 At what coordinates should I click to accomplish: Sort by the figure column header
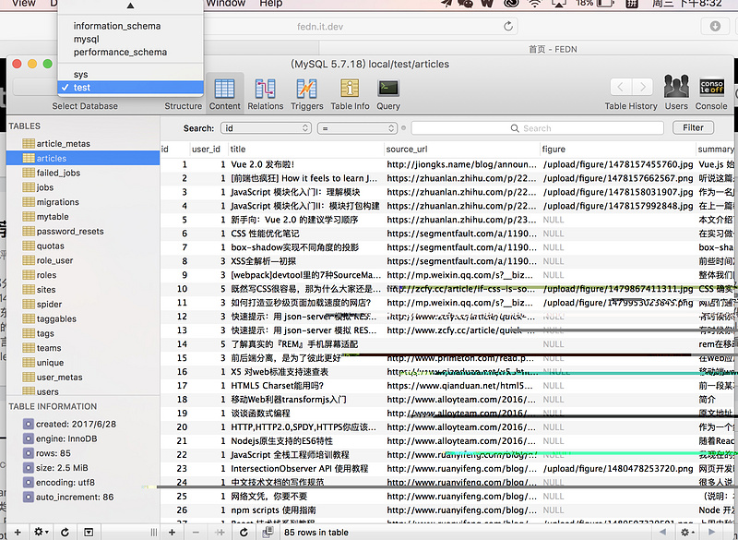[x=617, y=150]
